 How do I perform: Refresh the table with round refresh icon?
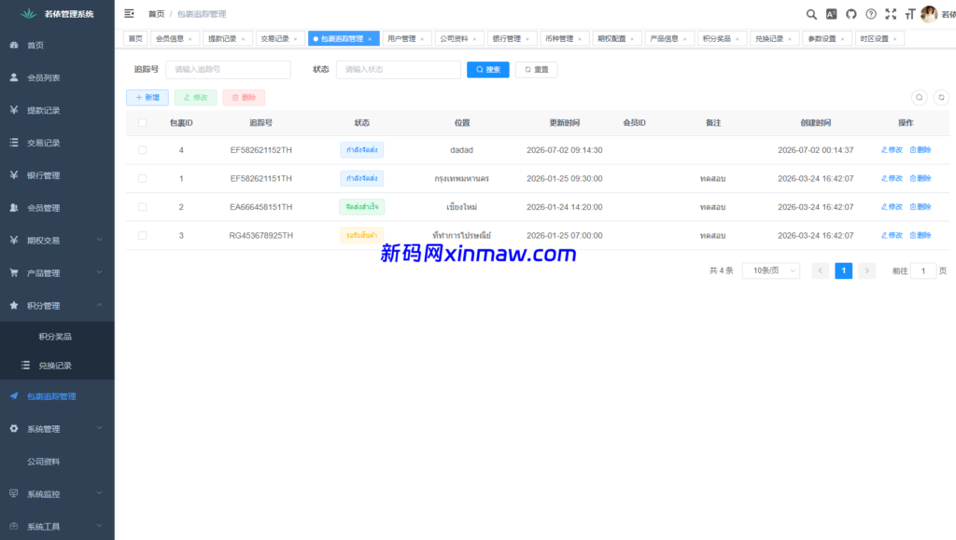click(x=941, y=97)
